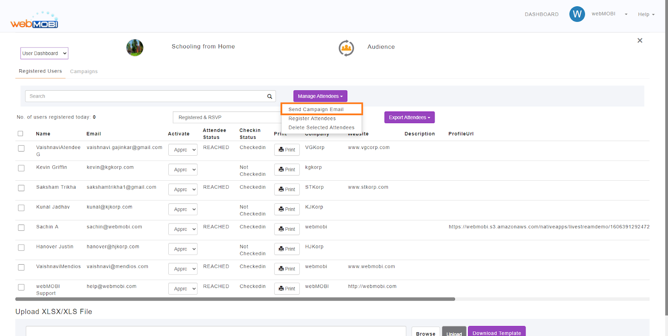Click the horizontal table scrollbar
Image resolution: width=668 pixels, height=336 pixels.
[235, 299]
